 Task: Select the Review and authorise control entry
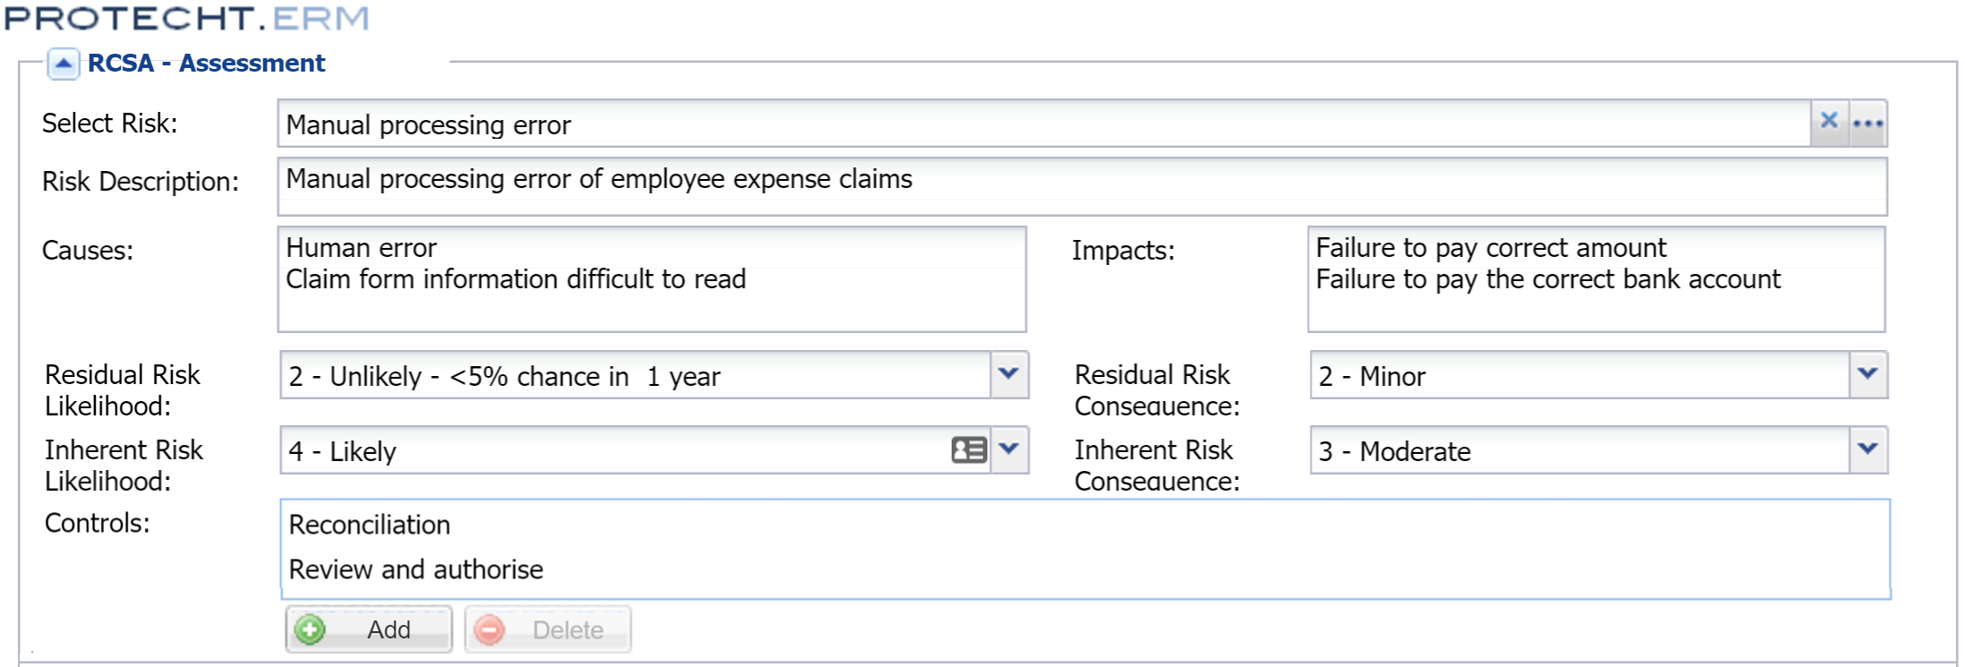click(x=416, y=569)
